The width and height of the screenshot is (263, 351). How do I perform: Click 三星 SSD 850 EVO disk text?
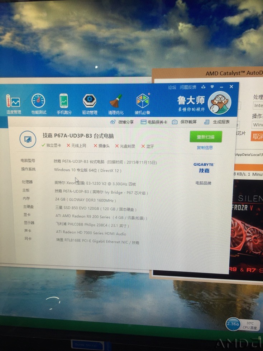(x=96, y=208)
